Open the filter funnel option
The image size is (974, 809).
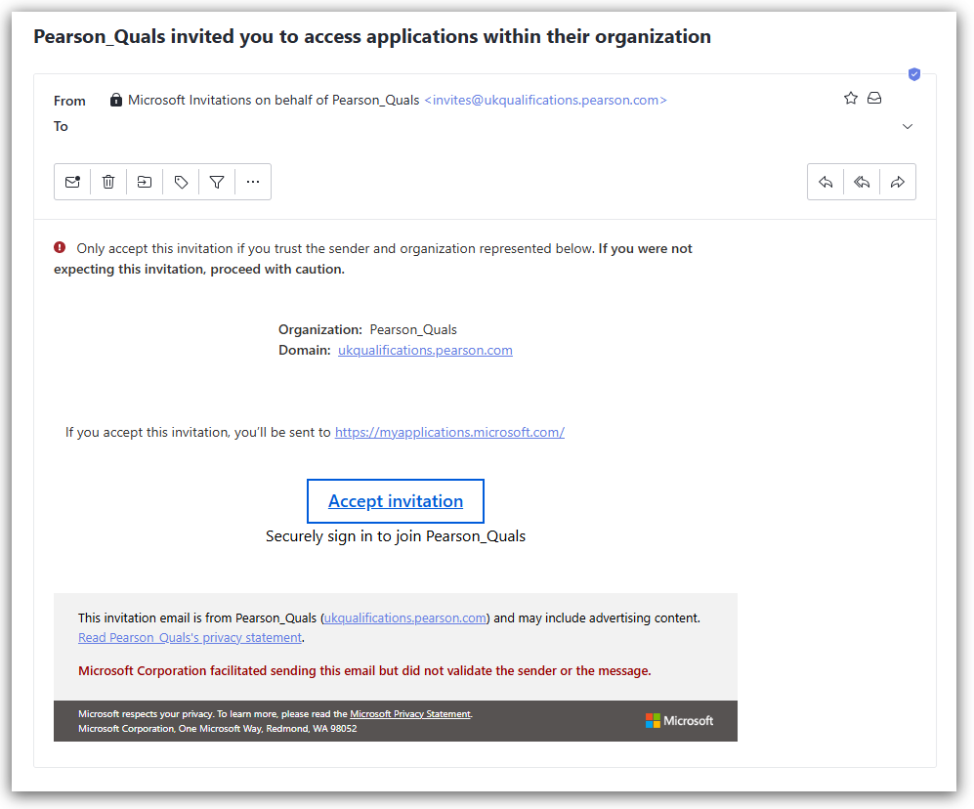tap(217, 182)
